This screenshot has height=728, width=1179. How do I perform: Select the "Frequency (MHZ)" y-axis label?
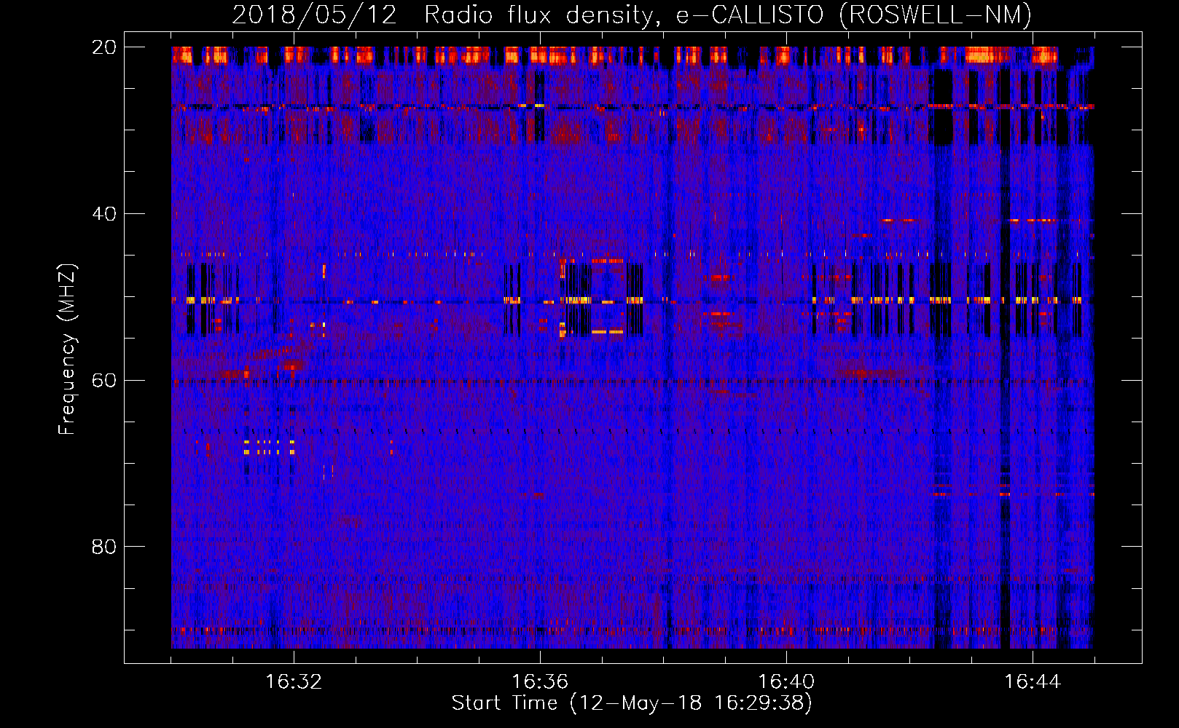point(67,349)
